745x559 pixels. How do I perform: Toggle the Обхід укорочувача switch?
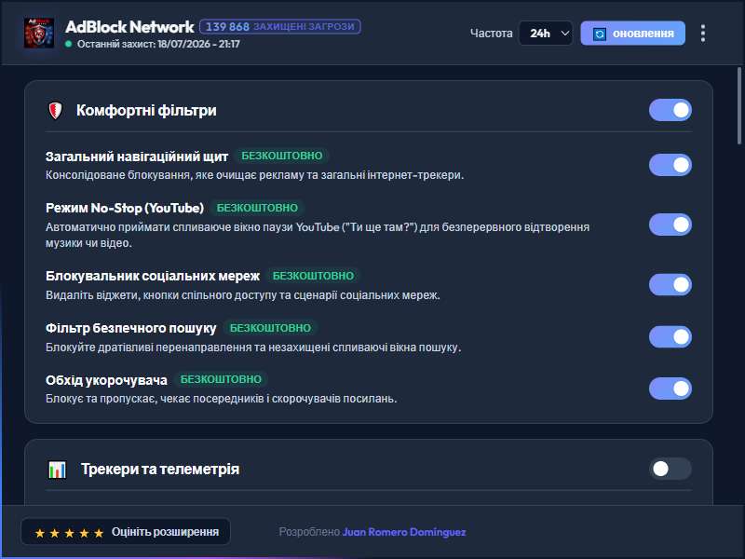670,389
